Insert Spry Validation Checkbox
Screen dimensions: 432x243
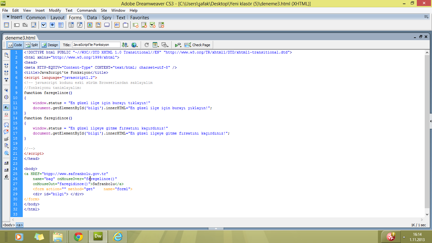(x=153, y=25)
